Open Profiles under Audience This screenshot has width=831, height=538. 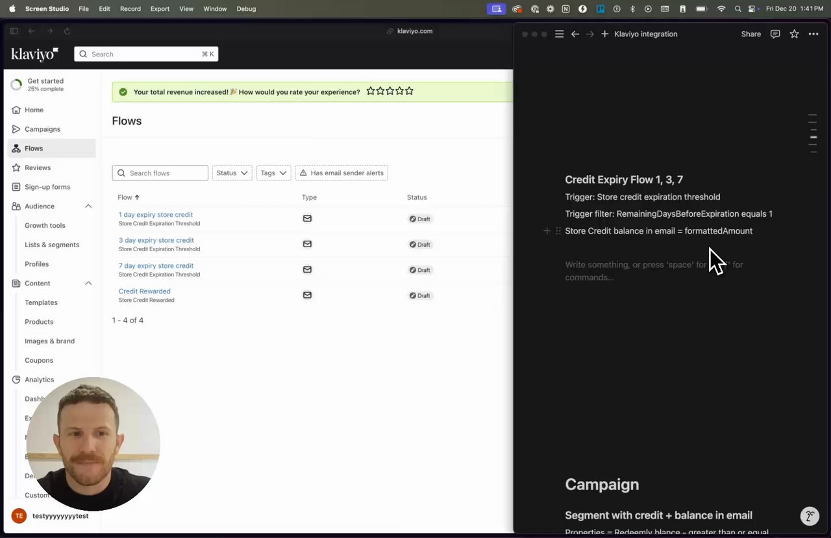pos(37,264)
